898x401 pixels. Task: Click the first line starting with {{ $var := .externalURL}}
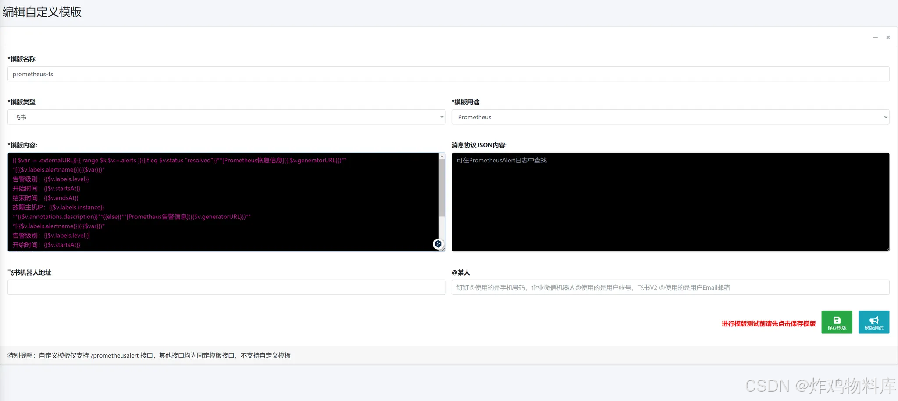pos(179,160)
